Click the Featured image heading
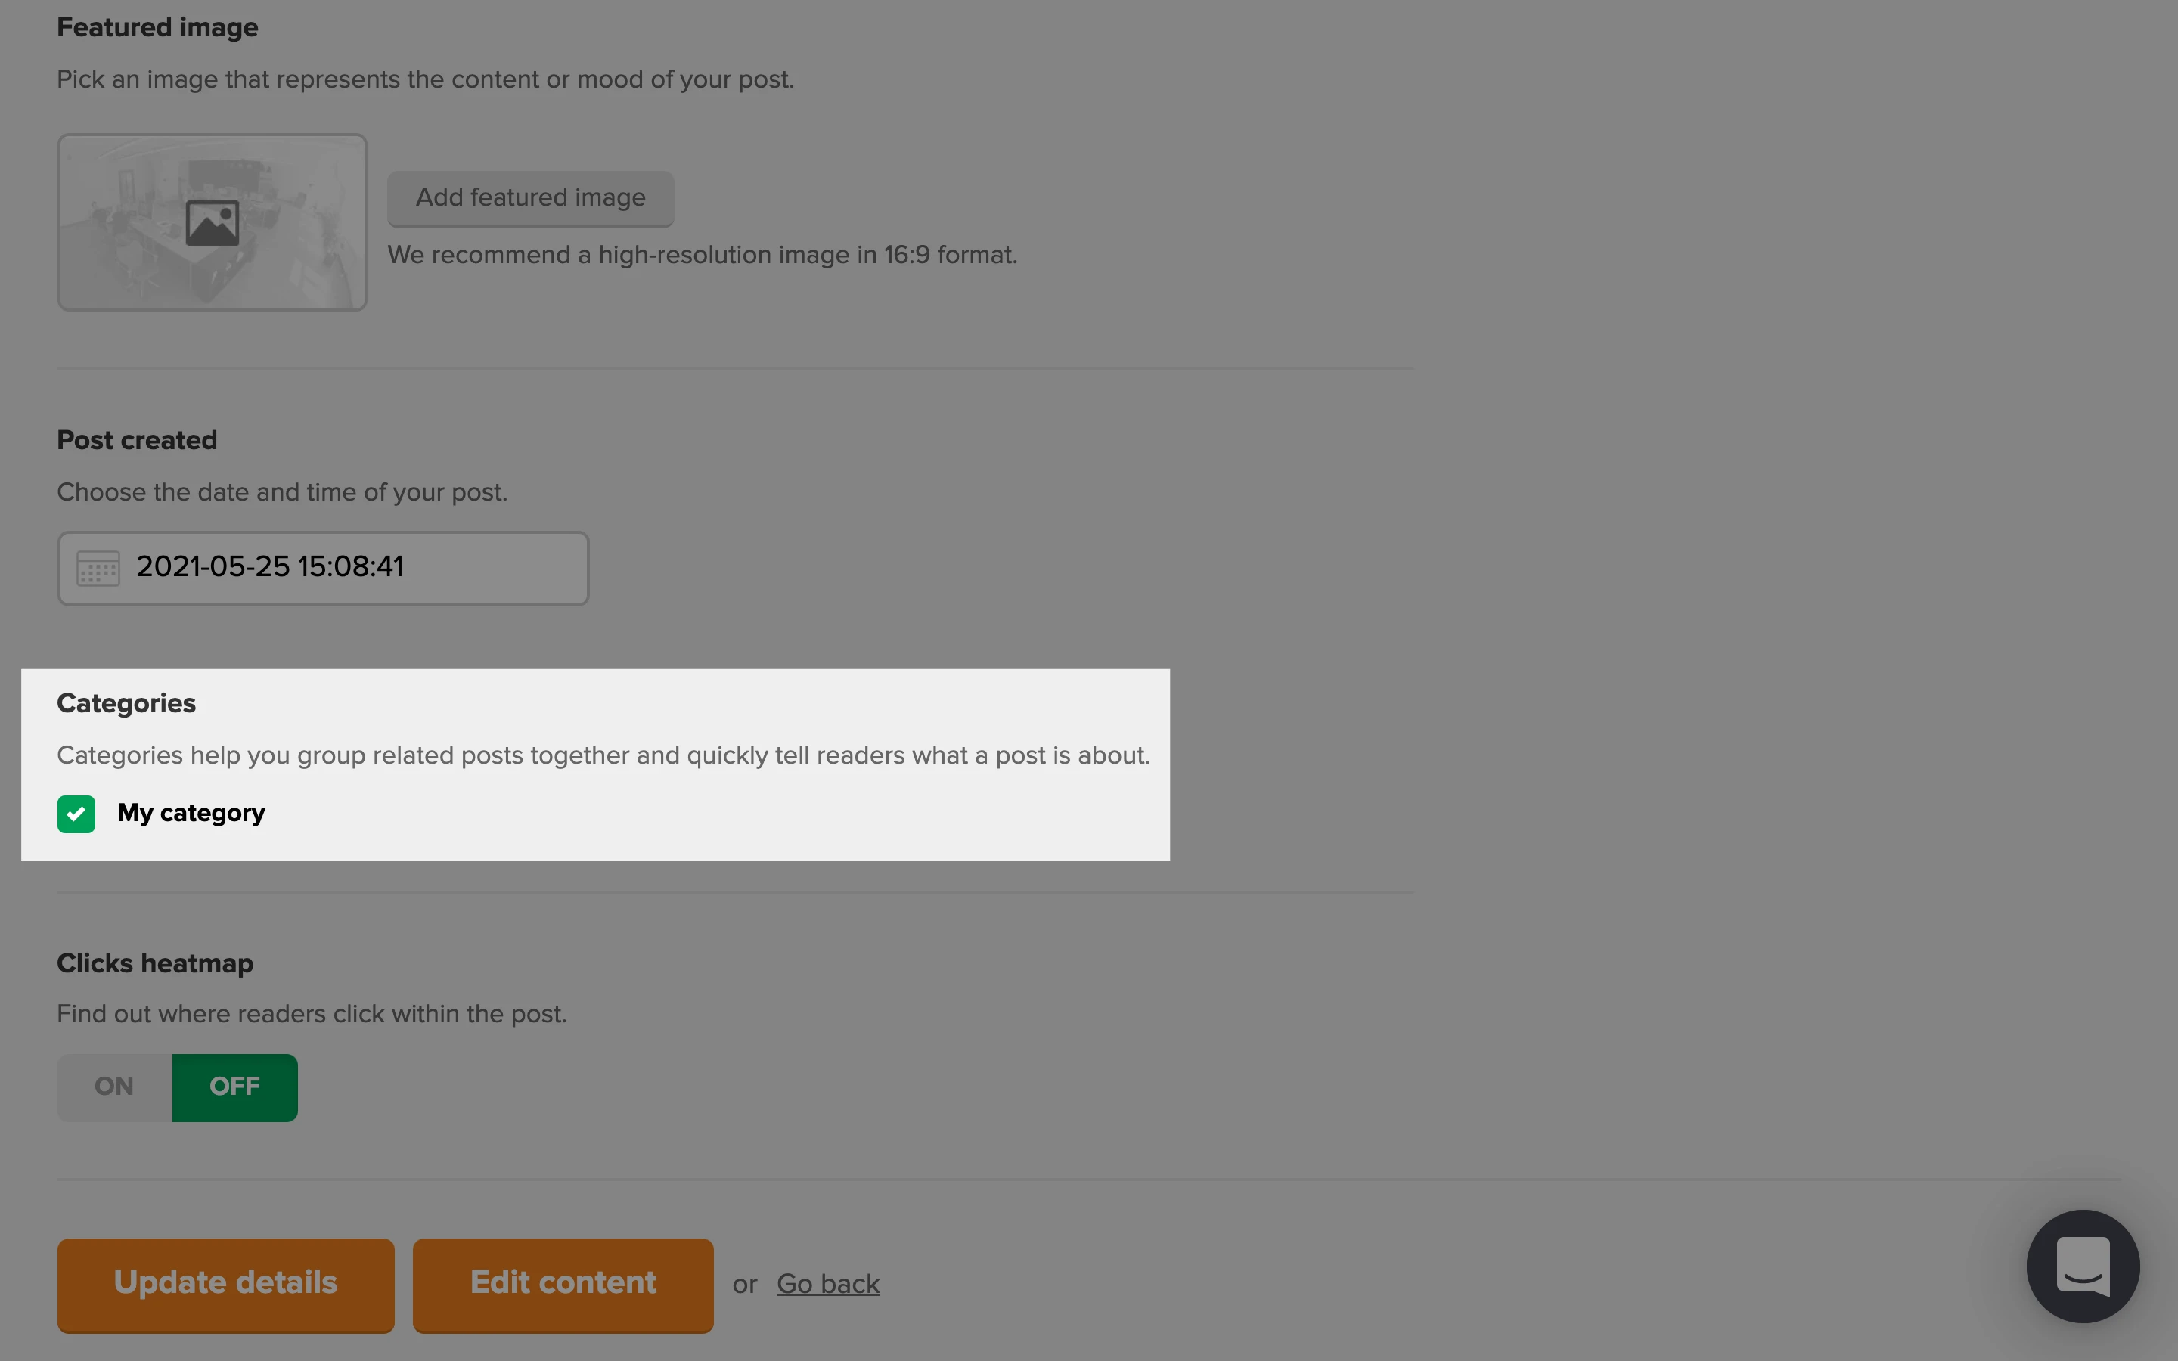The image size is (2178, 1361). pyautogui.click(x=157, y=28)
